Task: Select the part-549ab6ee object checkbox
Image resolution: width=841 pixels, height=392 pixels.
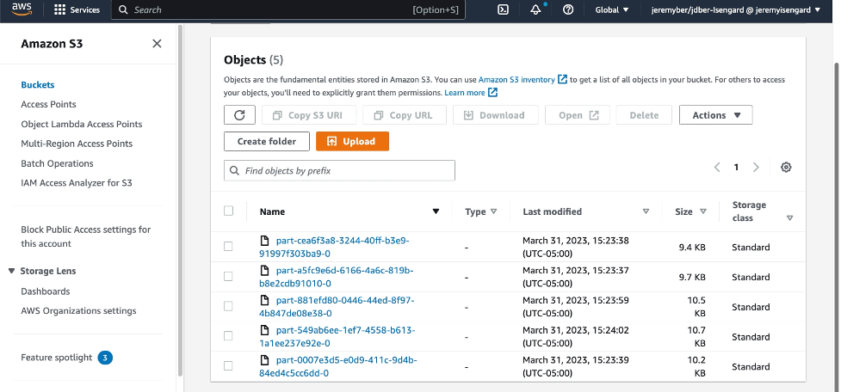Action: (228, 336)
